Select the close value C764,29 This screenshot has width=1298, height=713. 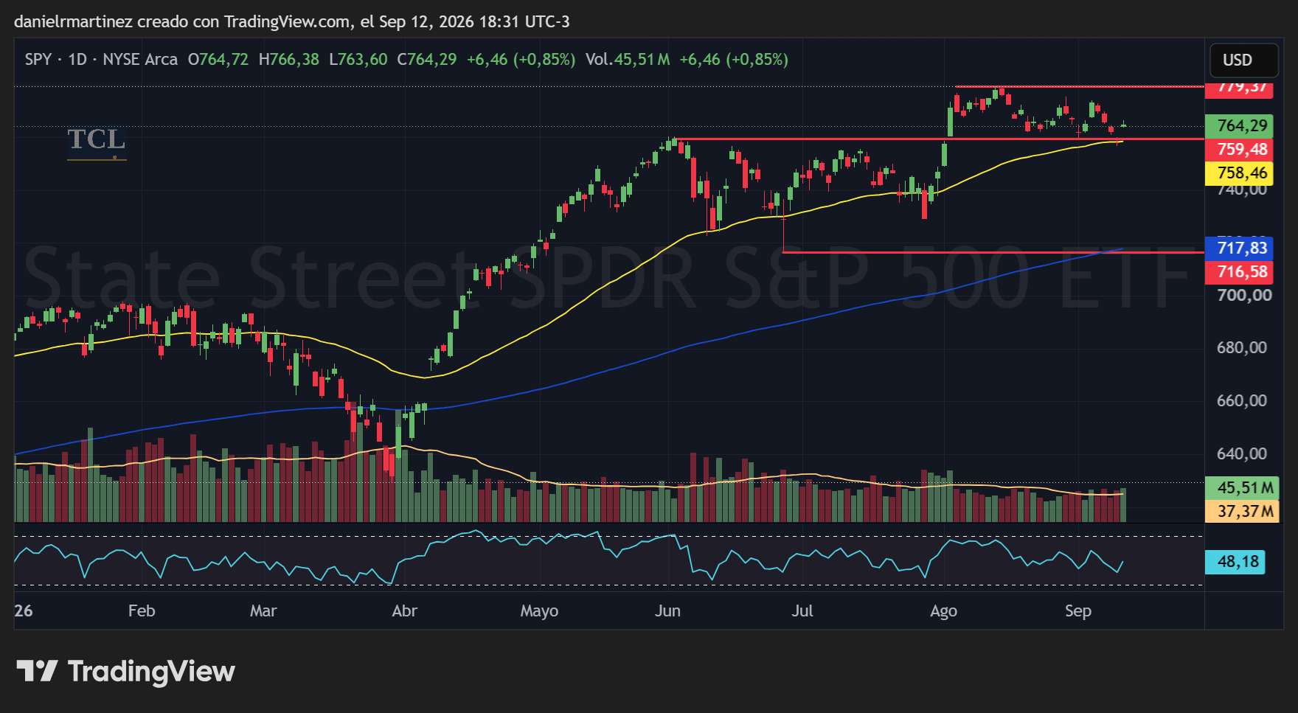tap(427, 60)
